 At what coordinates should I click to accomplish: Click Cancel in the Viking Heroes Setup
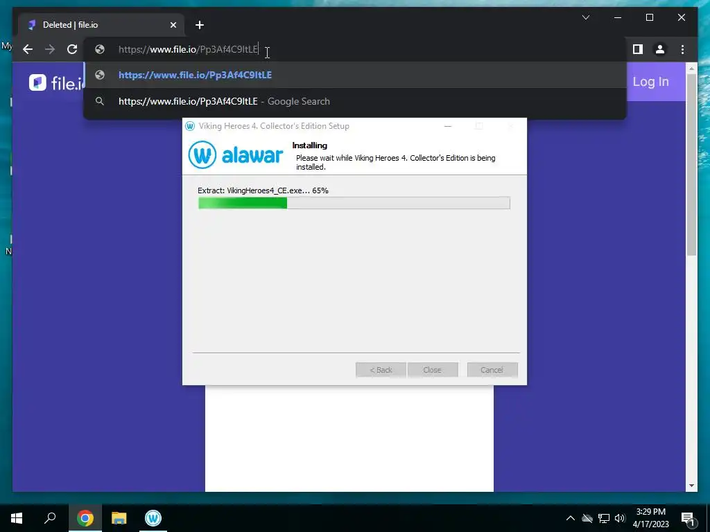pos(492,370)
